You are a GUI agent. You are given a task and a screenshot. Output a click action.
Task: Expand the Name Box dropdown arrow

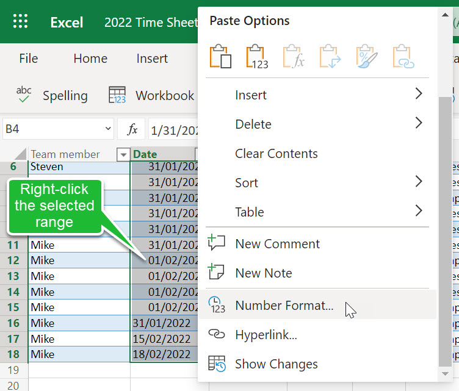[108, 128]
